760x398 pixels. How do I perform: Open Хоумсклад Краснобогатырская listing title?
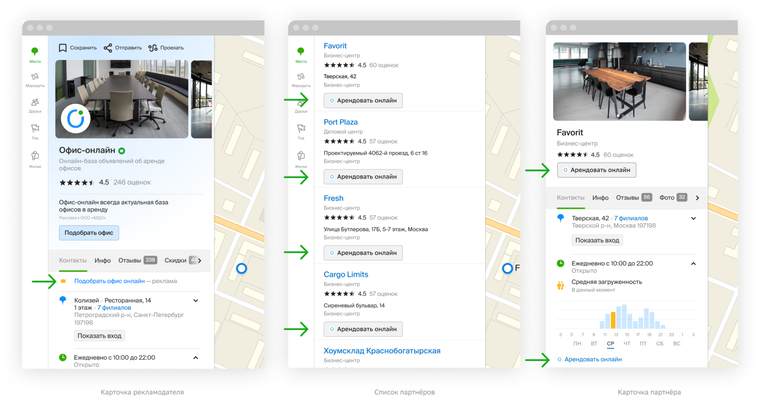(382, 351)
